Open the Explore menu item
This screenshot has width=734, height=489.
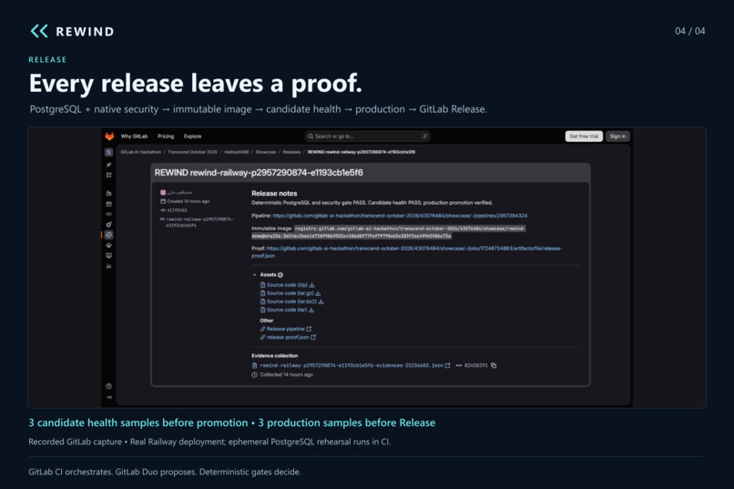[192, 137]
